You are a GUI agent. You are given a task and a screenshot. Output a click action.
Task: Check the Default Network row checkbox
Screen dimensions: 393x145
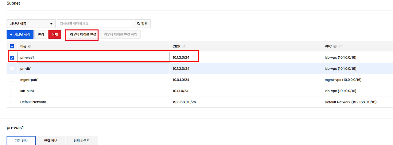[12, 102]
